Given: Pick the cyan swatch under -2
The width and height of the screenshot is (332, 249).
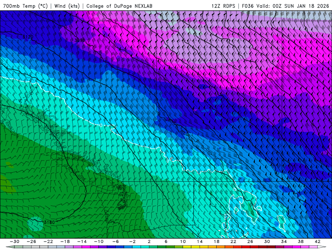Looking at the screenshot, I should coord(137,247).
